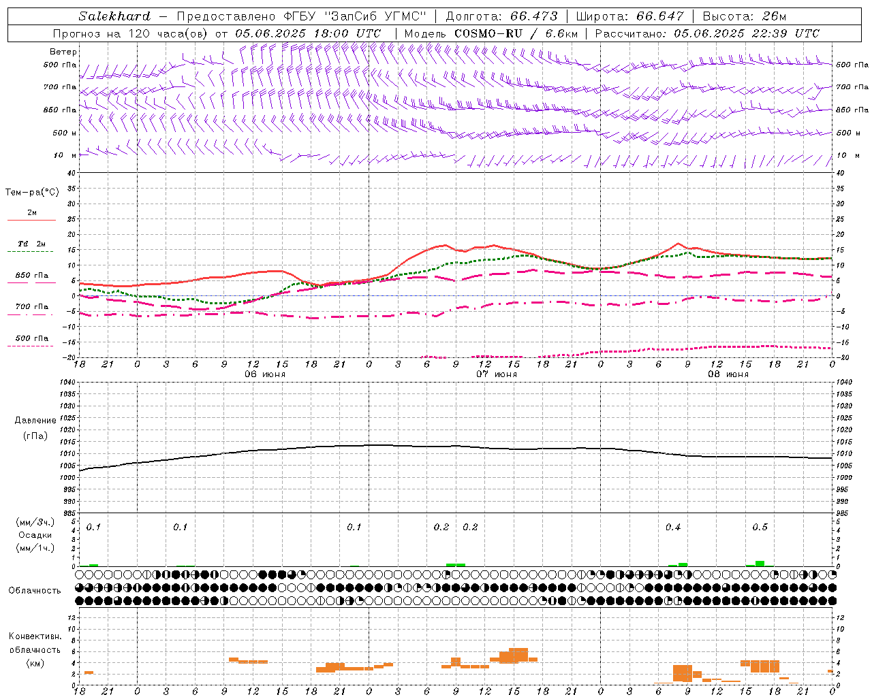Click the (гПа) unit label under Давление
This screenshot has width=872, height=697.
(35, 436)
